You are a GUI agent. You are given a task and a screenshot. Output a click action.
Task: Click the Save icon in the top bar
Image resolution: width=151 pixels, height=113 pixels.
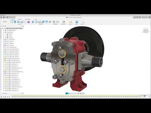click(x=8, y=17)
